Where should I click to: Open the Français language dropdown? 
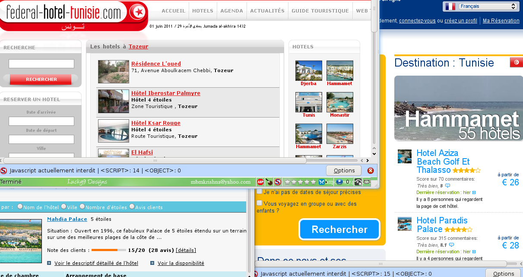(x=488, y=6)
